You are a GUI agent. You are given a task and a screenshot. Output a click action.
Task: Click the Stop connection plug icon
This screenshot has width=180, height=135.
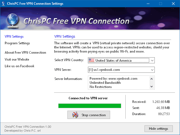[75, 115]
